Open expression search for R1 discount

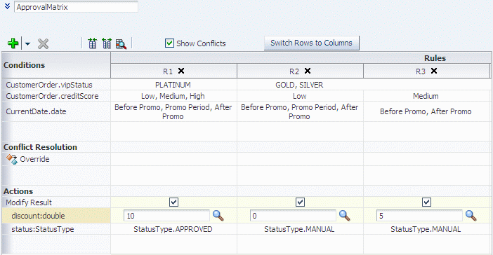pyautogui.click(x=218, y=216)
